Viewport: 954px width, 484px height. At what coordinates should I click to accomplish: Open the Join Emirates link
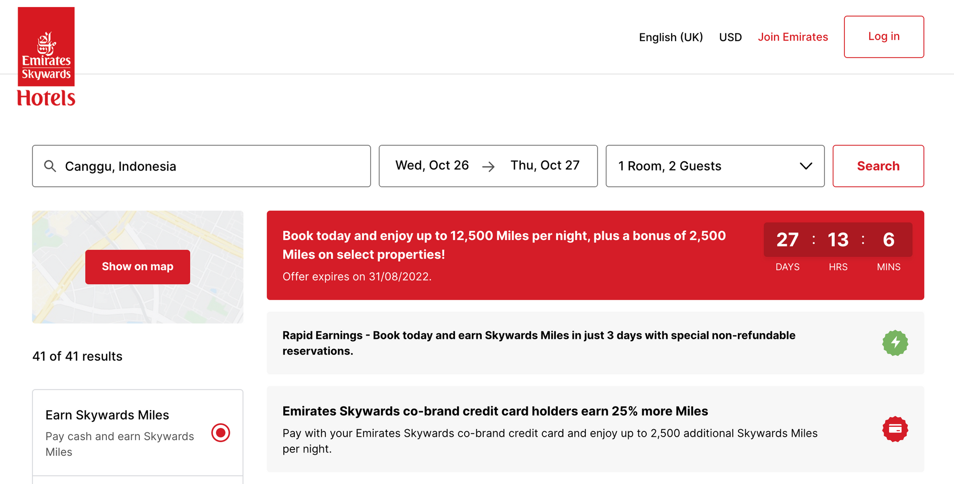[x=793, y=37]
